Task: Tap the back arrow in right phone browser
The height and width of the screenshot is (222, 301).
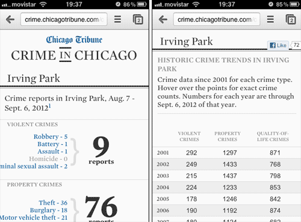Action: [x=163, y=20]
